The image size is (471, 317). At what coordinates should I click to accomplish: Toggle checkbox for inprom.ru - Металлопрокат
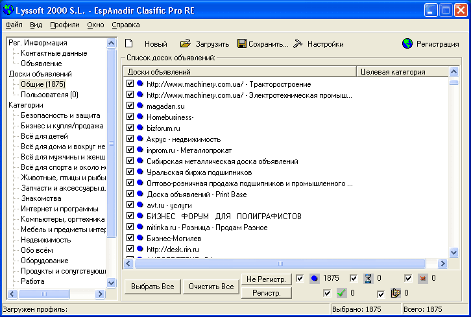130,150
